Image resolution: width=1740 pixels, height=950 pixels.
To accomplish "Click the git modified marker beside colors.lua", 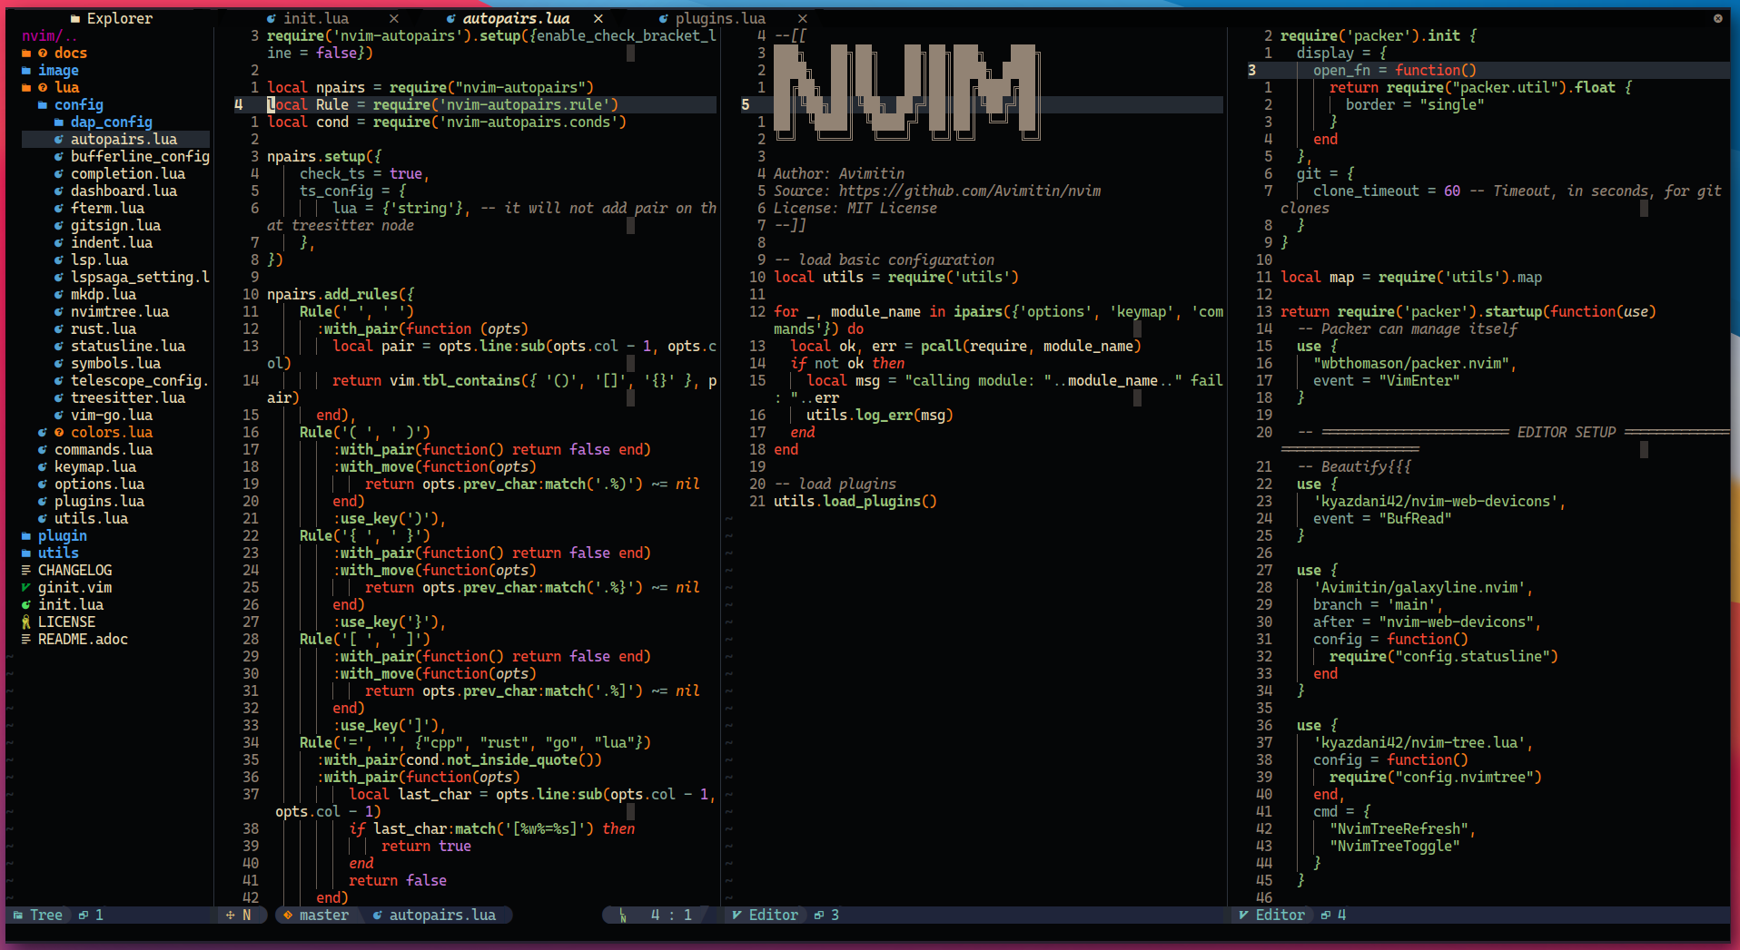I will (59, 432).
